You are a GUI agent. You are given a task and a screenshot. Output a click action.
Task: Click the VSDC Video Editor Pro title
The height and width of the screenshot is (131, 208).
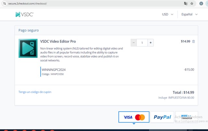58,41
